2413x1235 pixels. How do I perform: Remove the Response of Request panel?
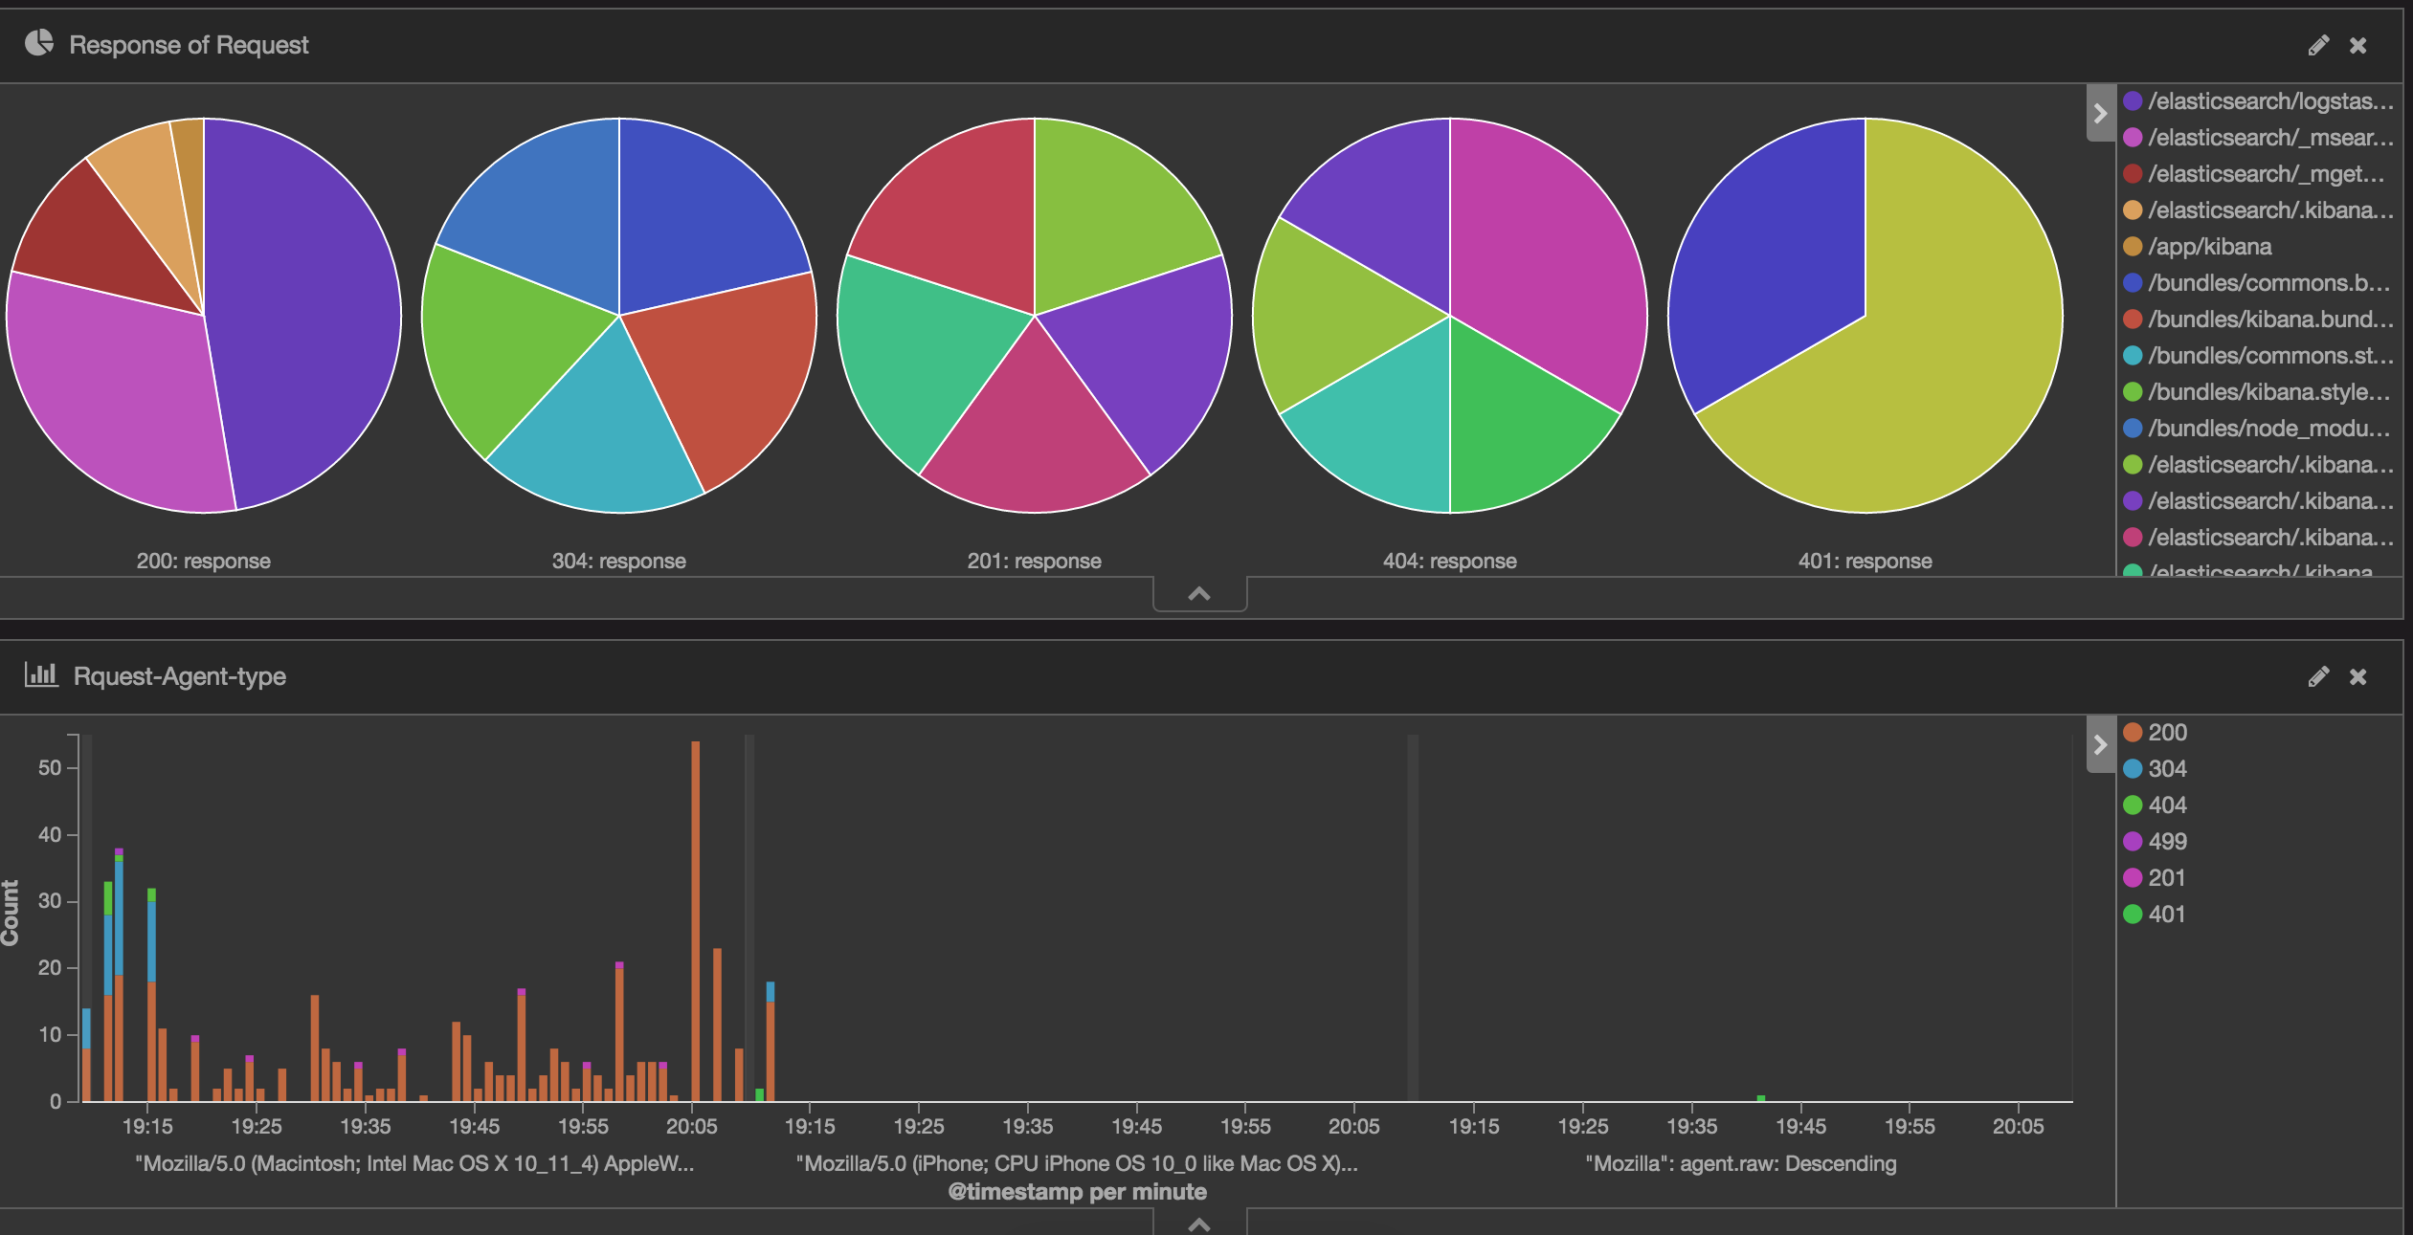pyautogui.click(x=2358, y=44)
